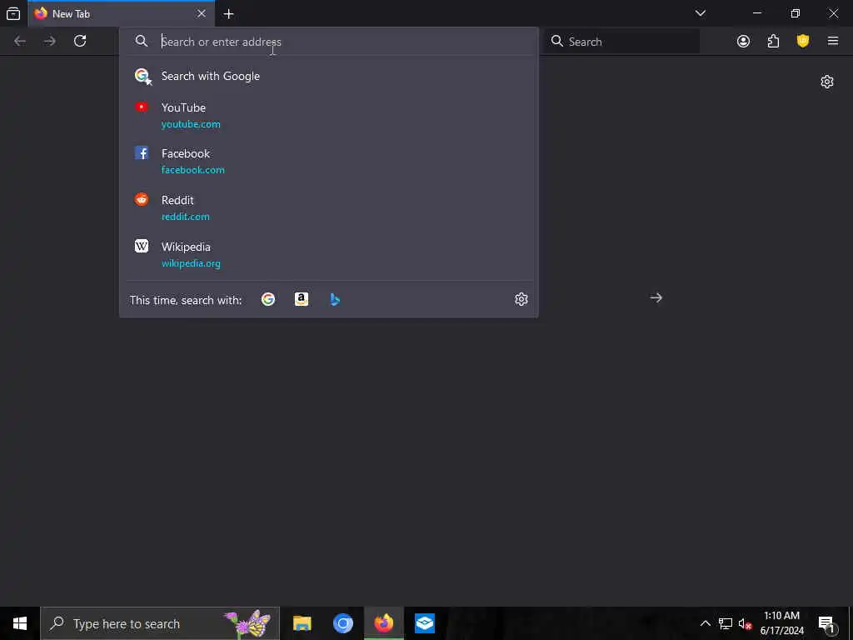Search this time with Amazon icon
Screen dimensions: 853x640
click(302, 299)
